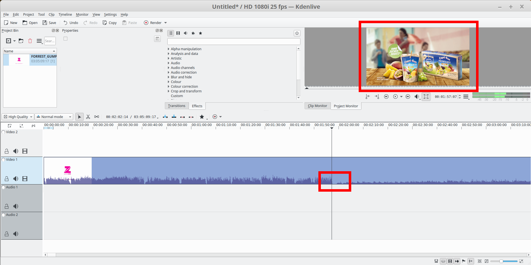Click the Copy button
This screenshot has height=265, width=531.
point(110,23)
